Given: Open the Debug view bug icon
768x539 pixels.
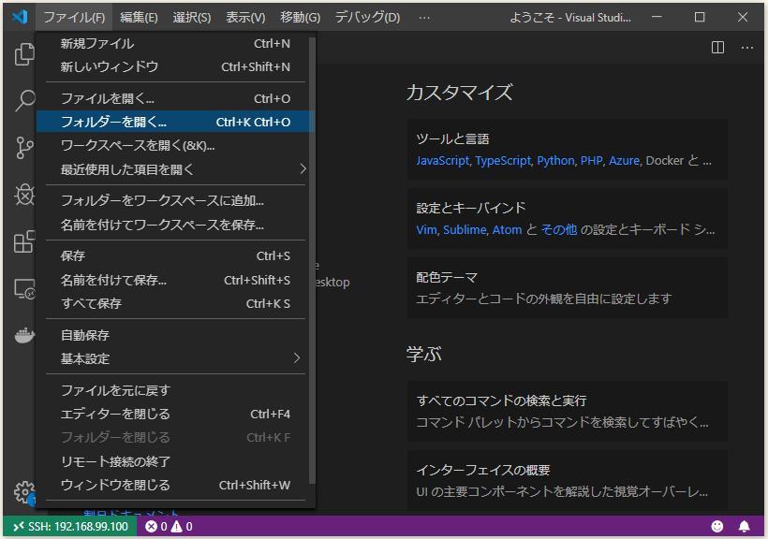Looking at the screenshot, I should [23, 195].
